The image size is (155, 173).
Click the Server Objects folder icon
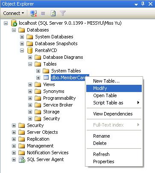click(x=22, y=132)
